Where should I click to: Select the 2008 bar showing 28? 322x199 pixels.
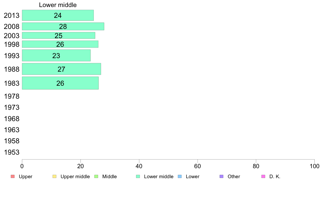point(63,26)
